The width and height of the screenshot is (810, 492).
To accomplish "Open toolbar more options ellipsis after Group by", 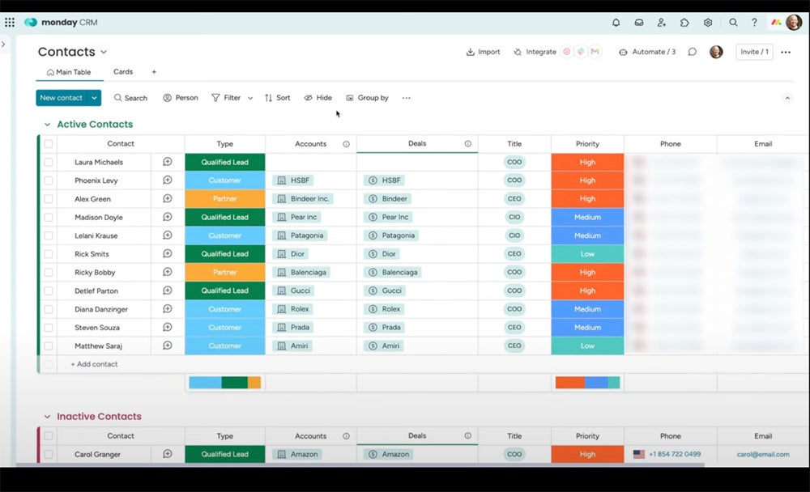I will pyautogui.click(x=407, y=98).
